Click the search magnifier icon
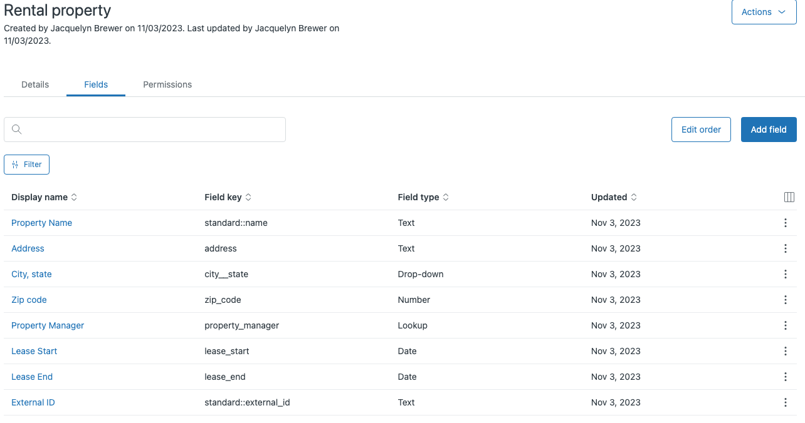 click(x=16, y=129)
